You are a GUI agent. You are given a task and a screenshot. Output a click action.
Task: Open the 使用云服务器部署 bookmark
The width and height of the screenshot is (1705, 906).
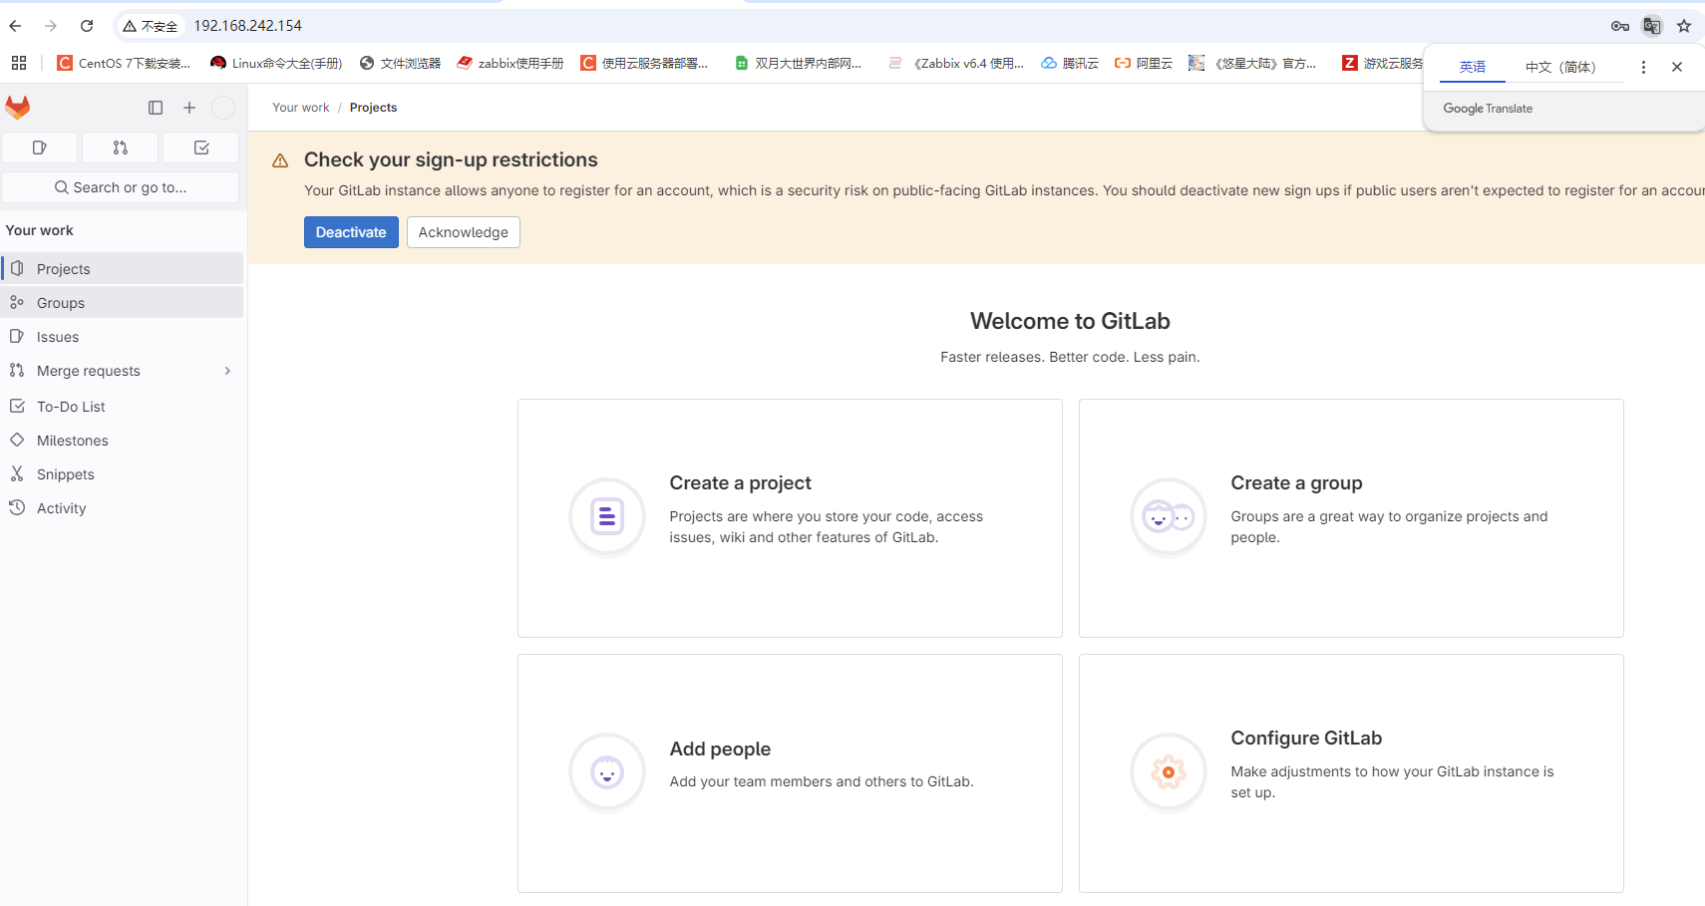click(x=644, y=63)
